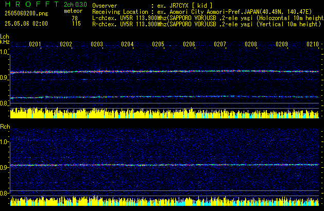Click the Lch 0.8 frequency axis label
Image resolution: width=324 pixels, height=211 pixels.
coord(4,103)
